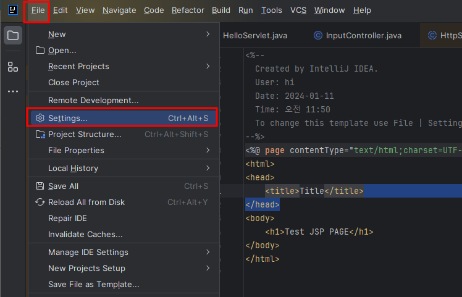Expand the File Properties submenu
The image size is (462, 297).
click(x=208, y=150)
